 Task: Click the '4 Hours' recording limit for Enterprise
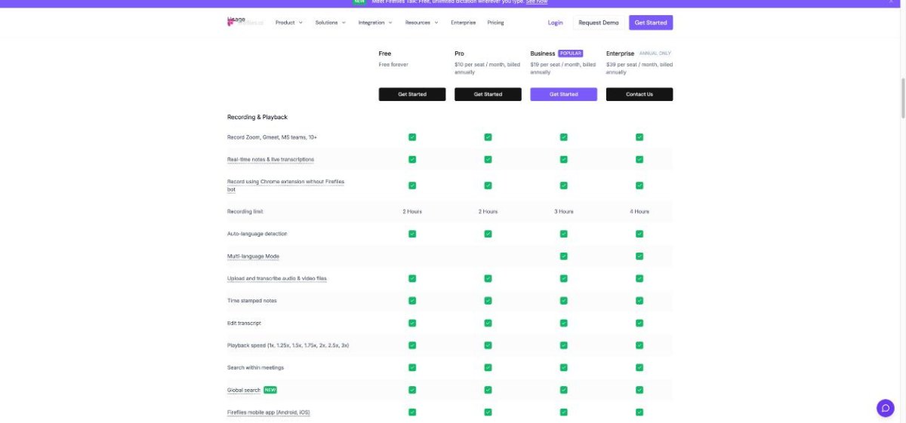tap(639, 212)
